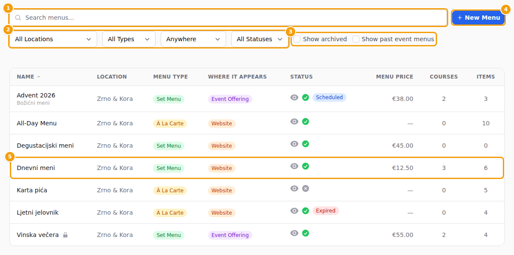Image resolution: width=514 pixels, height=255 pixels.
Task: Click the green check for All-Day Menu
Action: [x=306, y=121]
